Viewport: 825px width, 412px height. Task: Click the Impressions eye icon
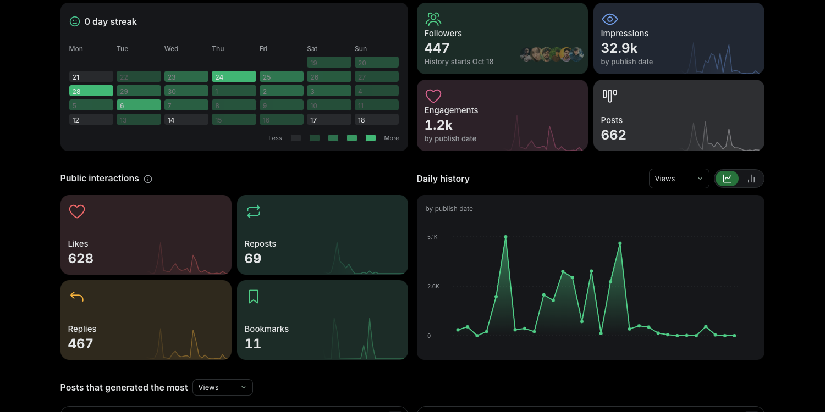[x=609, y=19]
